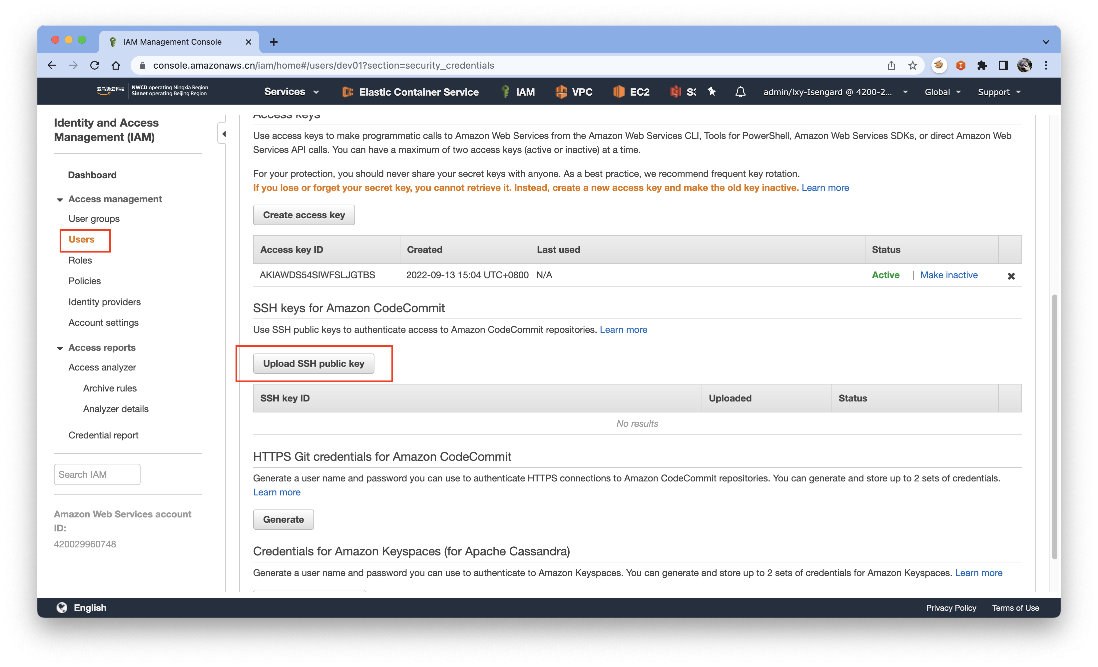Open the EC2 service shortcut
Image resolution: width=1098 pixels, height=667 pixels.
pos(631,92)
